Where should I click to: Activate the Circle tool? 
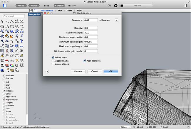click(x=21, y=21)
